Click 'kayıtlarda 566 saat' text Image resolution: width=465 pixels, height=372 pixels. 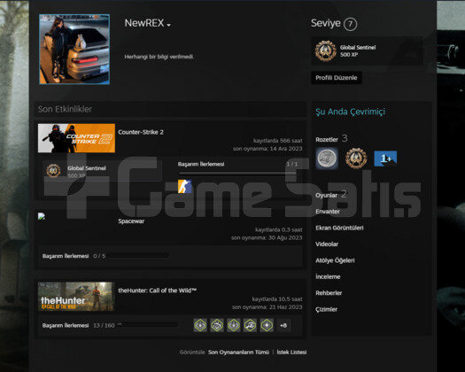277,141
